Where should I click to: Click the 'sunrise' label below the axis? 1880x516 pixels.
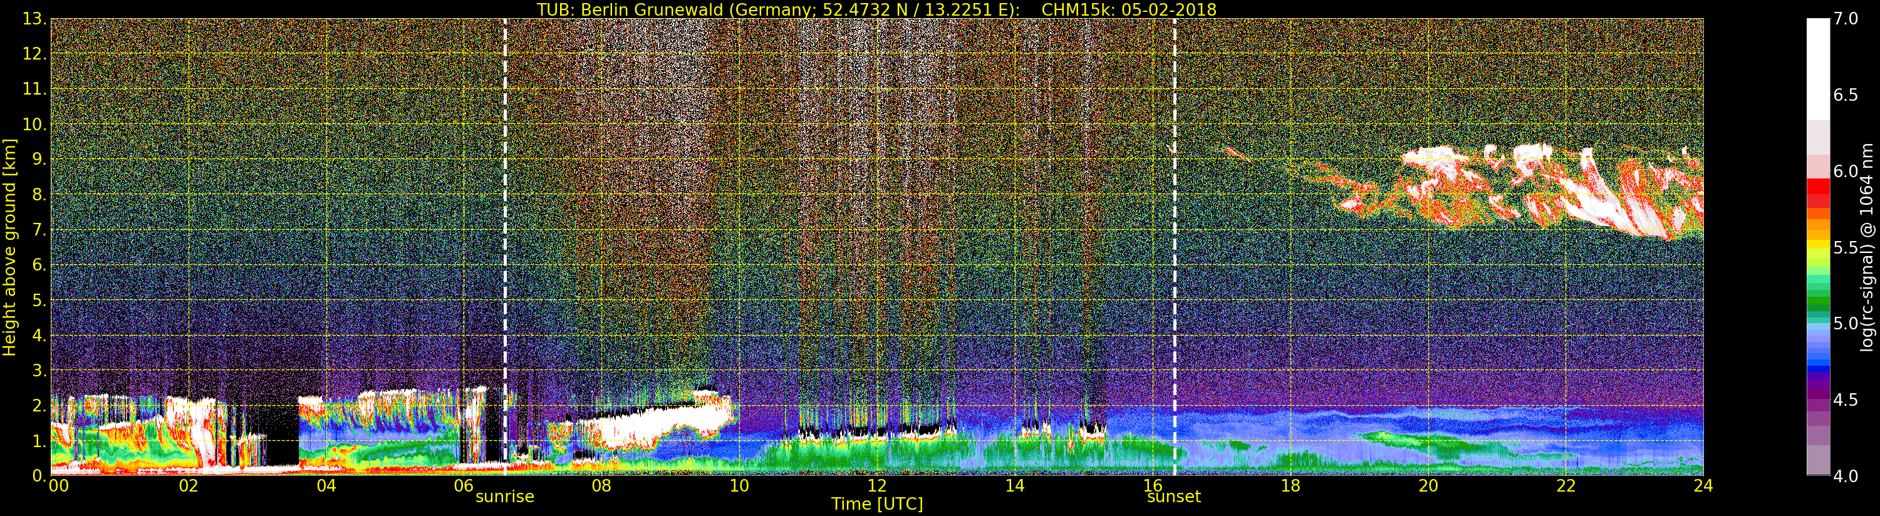coord(504,497)
